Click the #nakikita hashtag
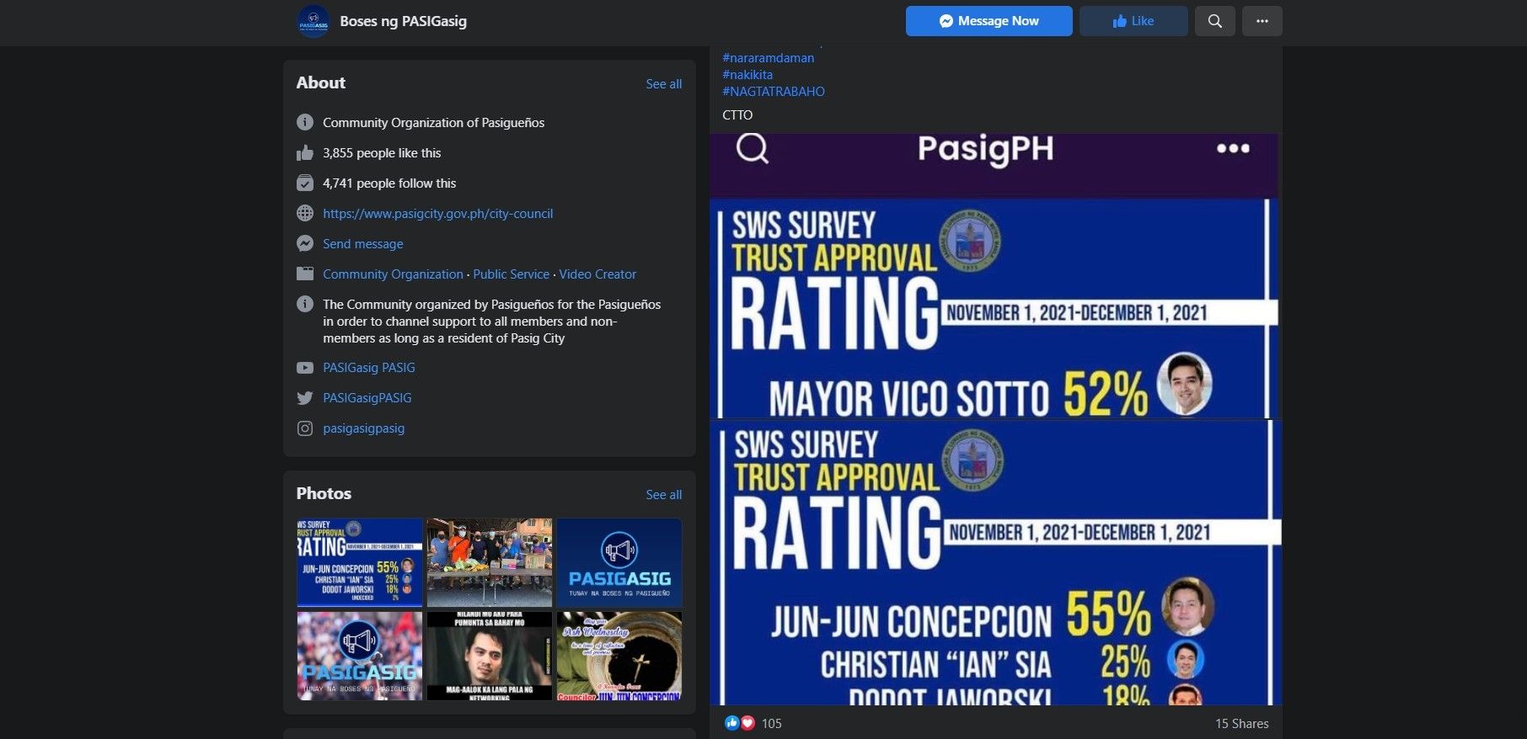 (747, 75)
